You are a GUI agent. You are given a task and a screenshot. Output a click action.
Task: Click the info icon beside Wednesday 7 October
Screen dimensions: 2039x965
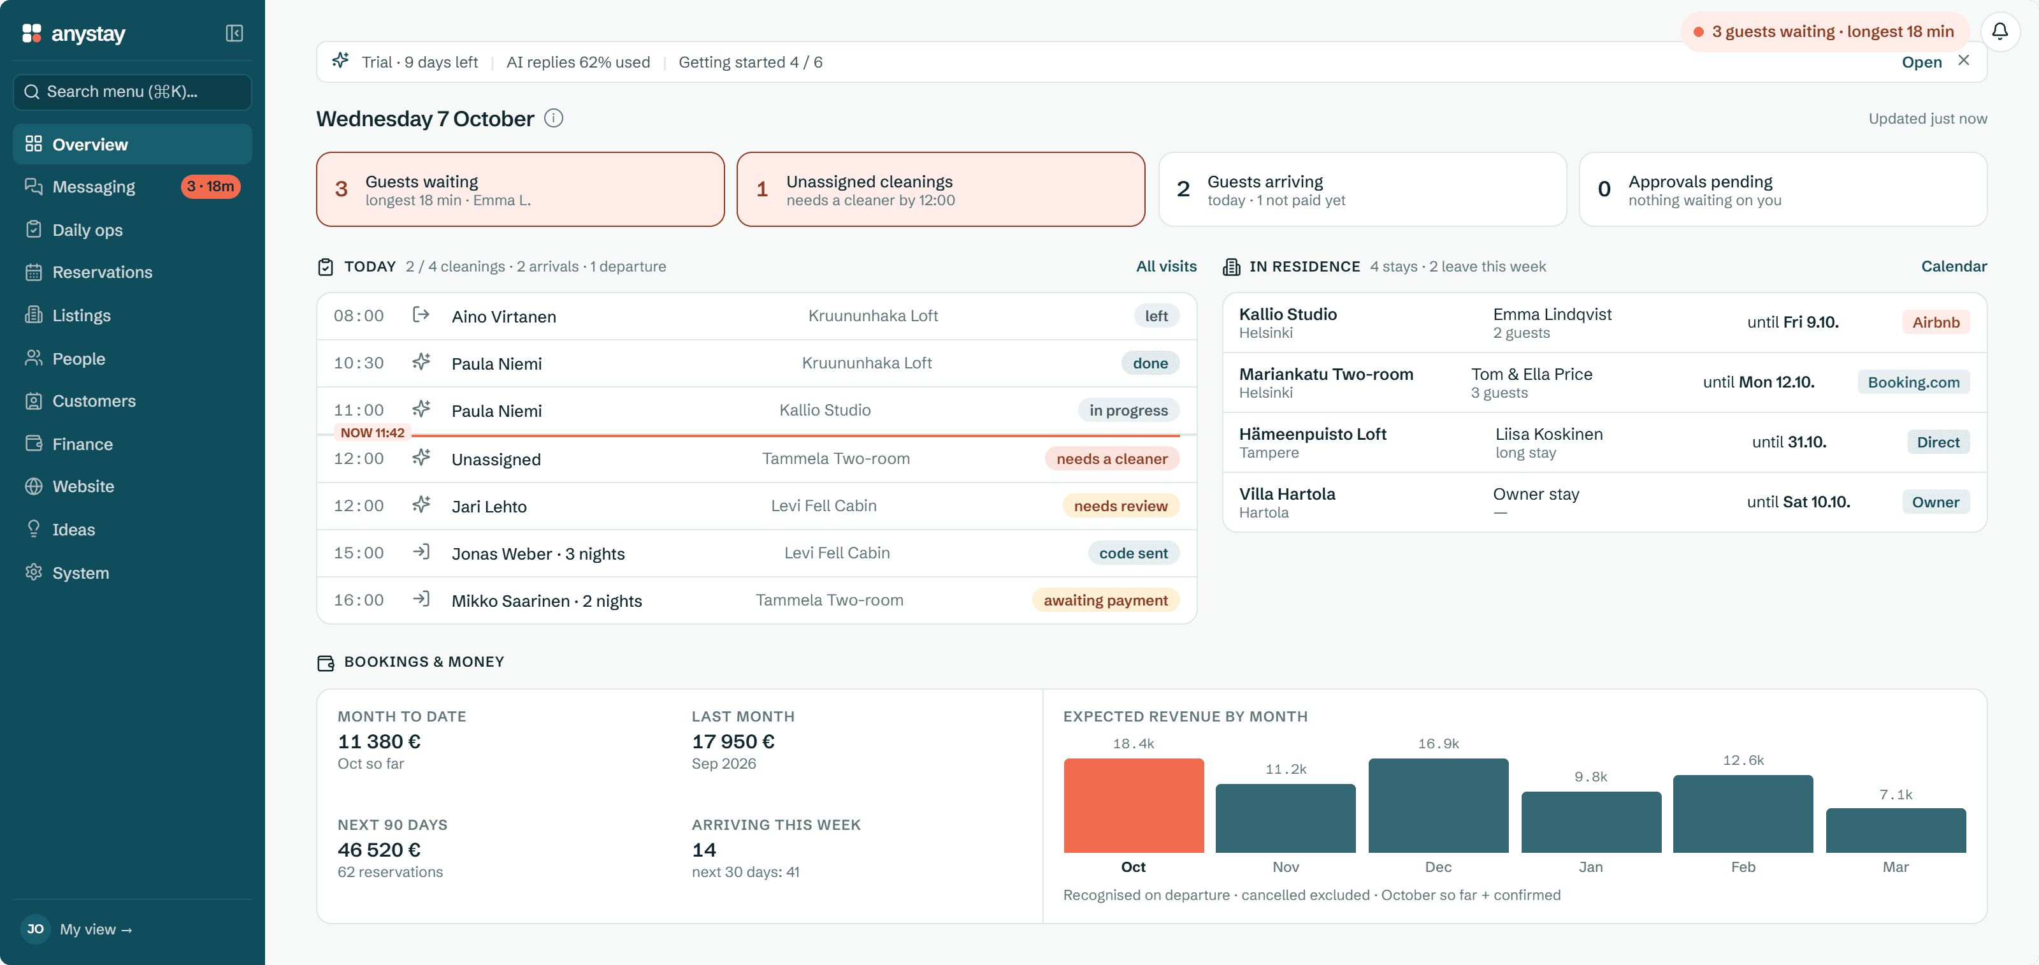click(x=553, y=119)
